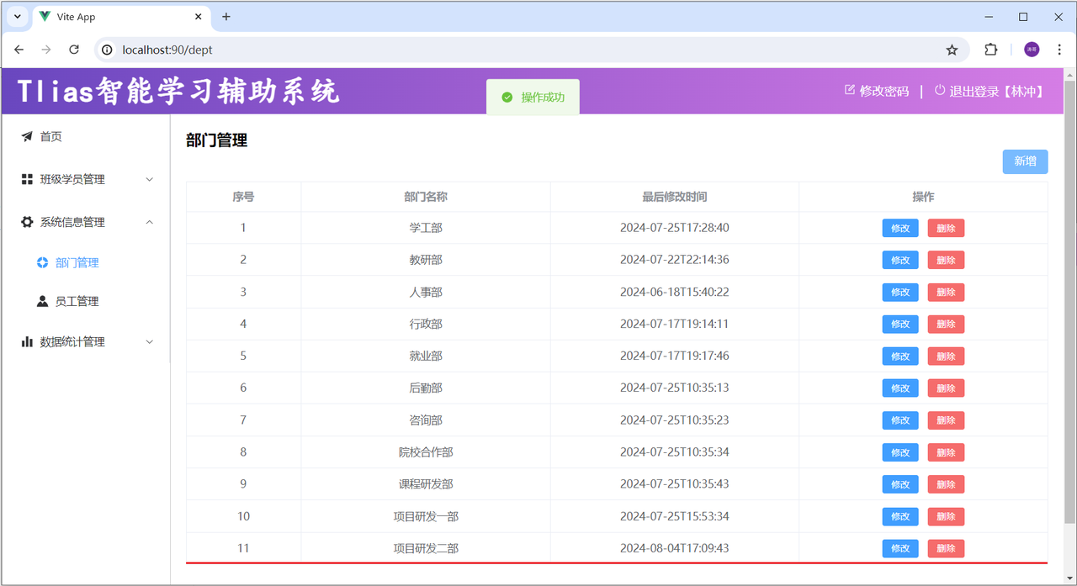Click 删除 for the 项目研发二部 row
Image resolution: width=1077 pixels, height=586 pixels.
click(x=945, y=548)
